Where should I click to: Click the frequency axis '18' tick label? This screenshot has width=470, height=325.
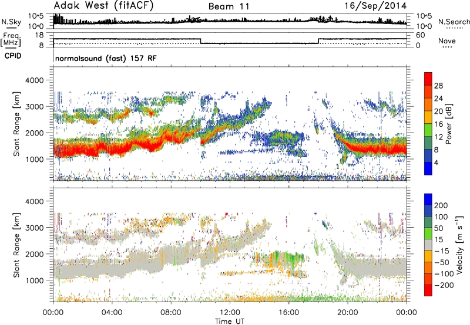[x=39, y=35]
